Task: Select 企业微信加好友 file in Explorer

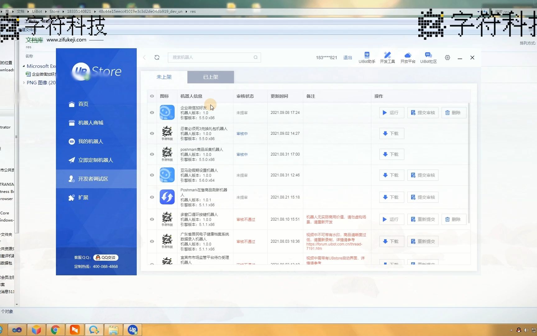Action: click(41, 74)
